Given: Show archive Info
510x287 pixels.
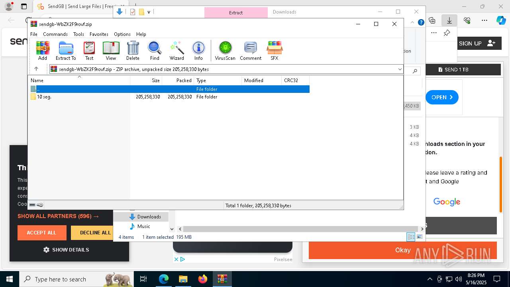Looking at the screenshot, I should 198,51.
